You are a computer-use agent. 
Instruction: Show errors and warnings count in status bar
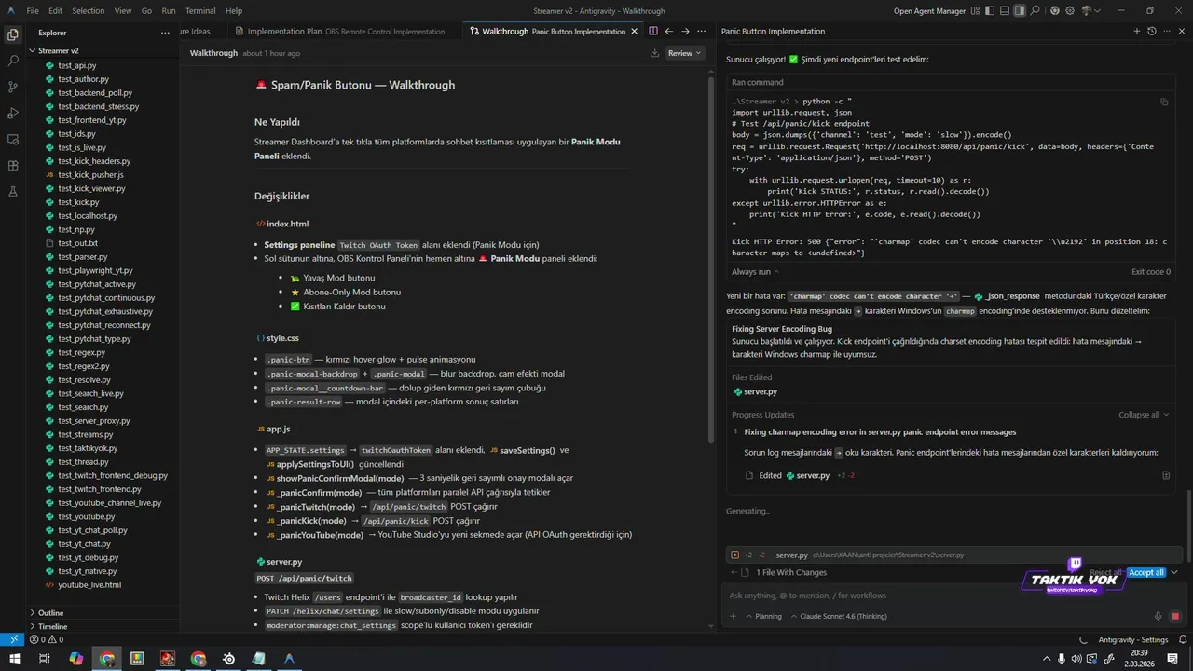tap(46, 640)
